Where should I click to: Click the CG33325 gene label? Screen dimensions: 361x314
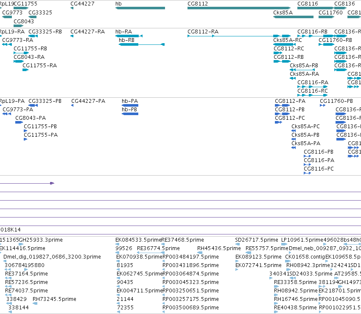click(x=40, y=12)
